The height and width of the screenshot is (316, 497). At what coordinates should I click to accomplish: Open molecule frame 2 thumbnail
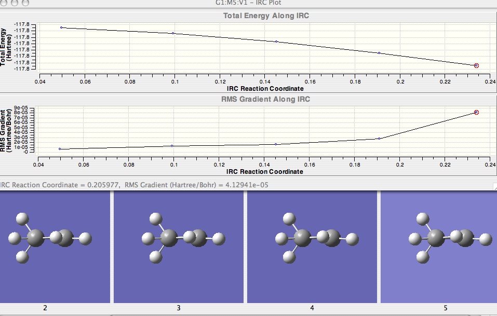click(55, 247)
